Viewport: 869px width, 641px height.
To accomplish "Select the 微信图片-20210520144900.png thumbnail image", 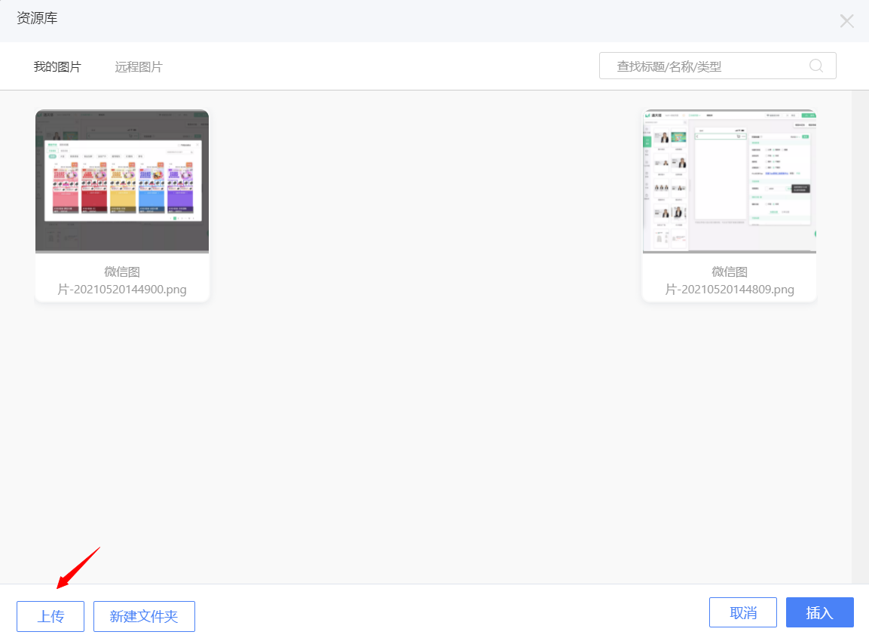I will coord(122,181).
